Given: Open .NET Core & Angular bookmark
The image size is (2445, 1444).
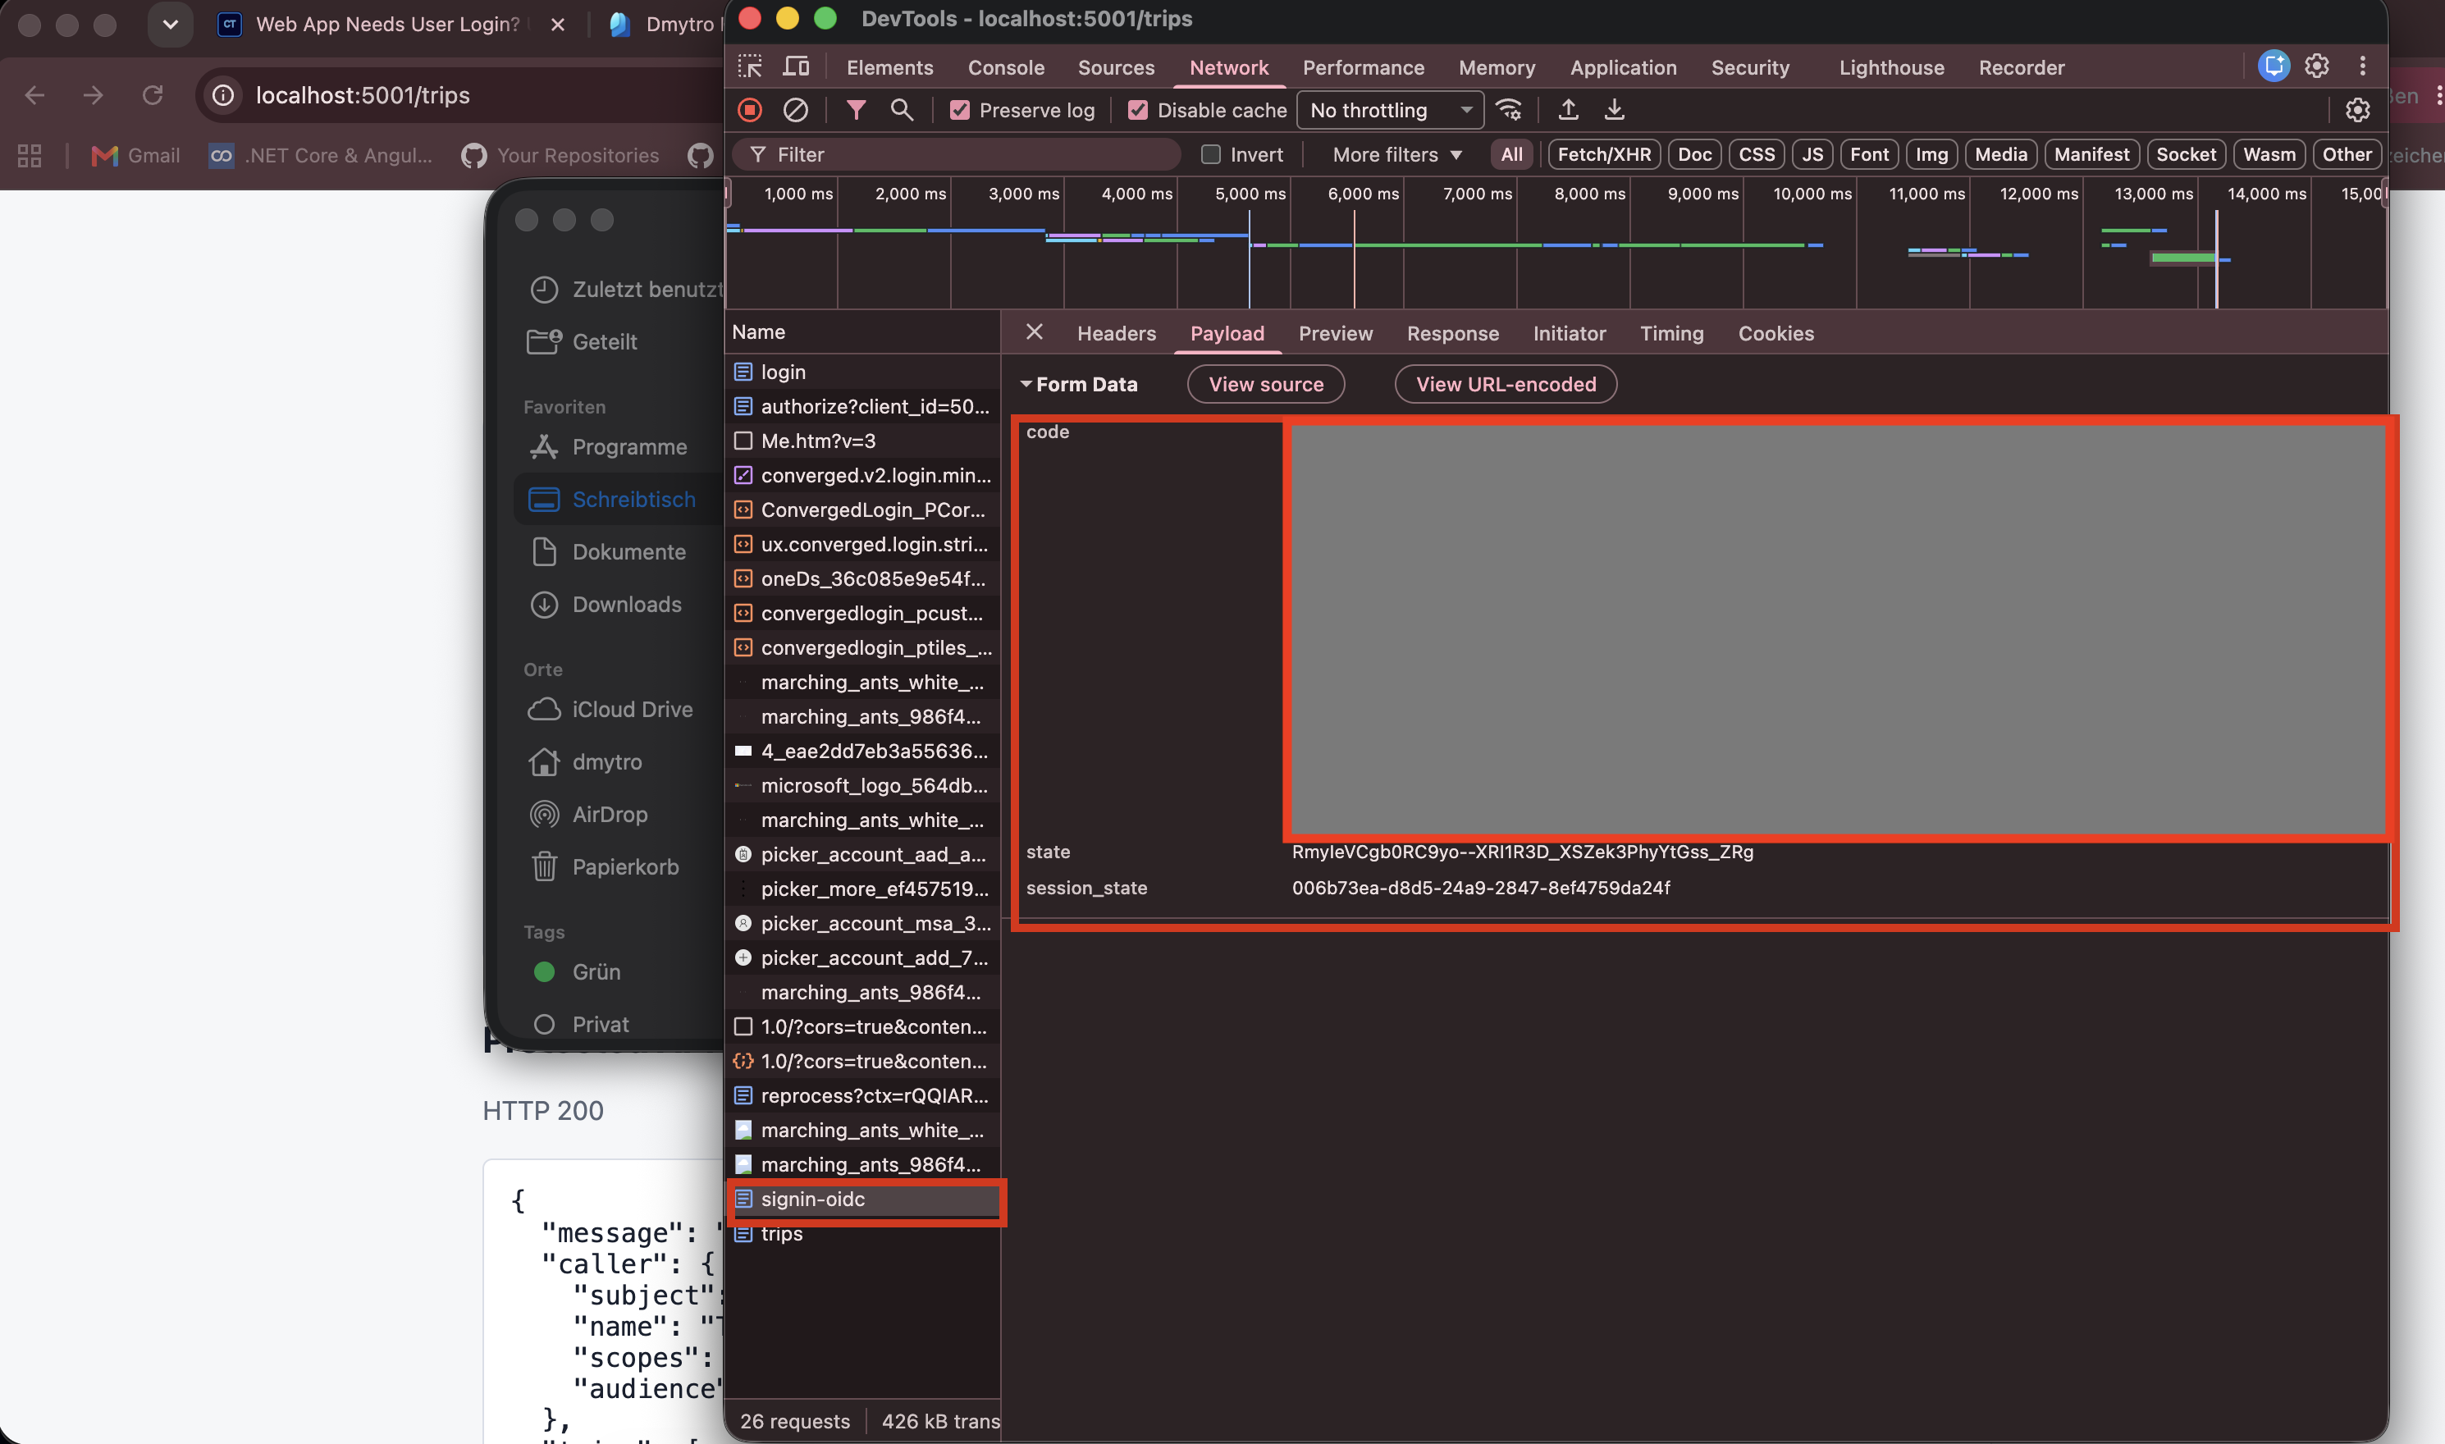Looking at the screenshot, I should pyautogui.click(x=320, y=155).
